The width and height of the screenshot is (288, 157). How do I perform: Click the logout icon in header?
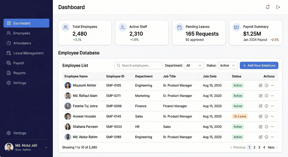coord(278,7)
